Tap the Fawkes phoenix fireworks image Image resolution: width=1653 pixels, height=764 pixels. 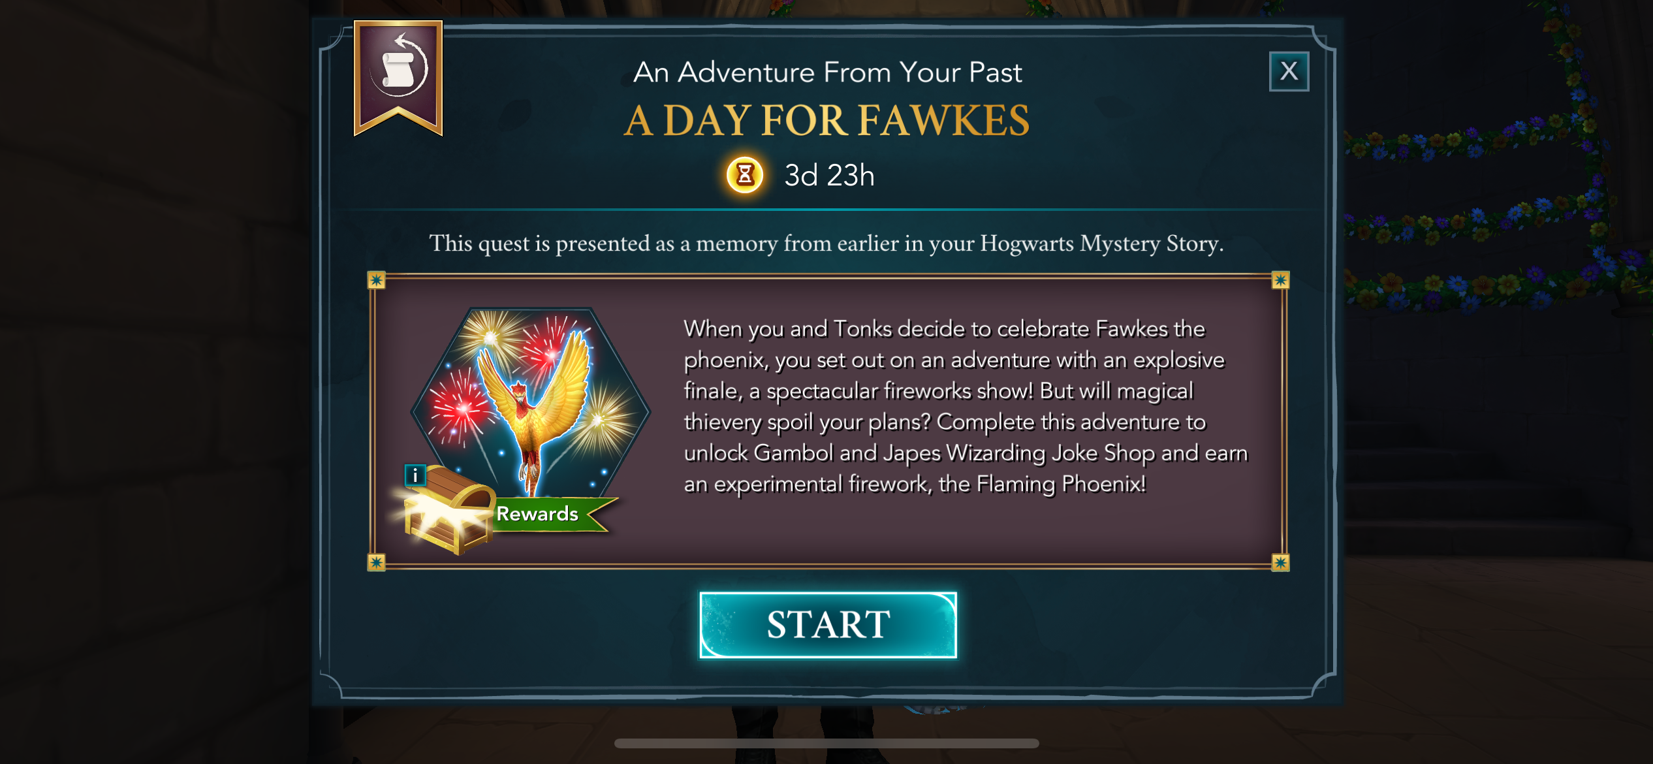click(530, 406)
